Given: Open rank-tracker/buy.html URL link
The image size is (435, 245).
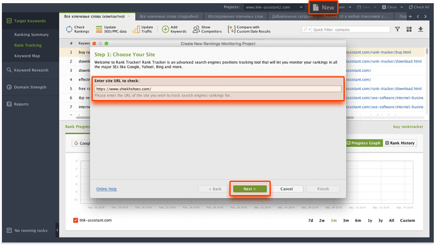Looking at the screenshot, I should click(x=379, y=52).
